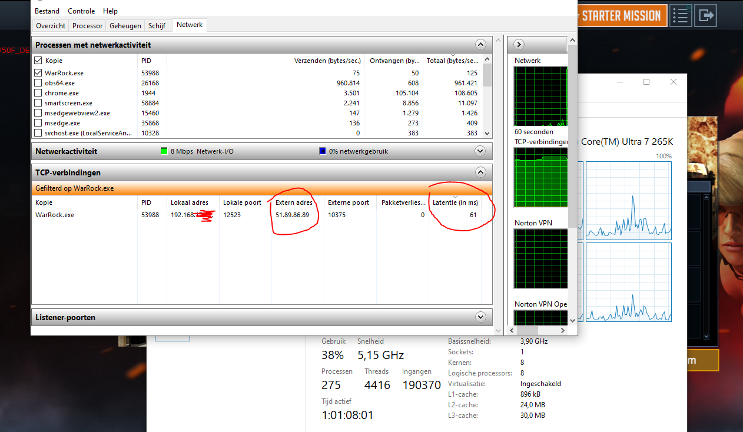
Task: Maximize the Task Manager window behind
Action: (x=646, y=82)
